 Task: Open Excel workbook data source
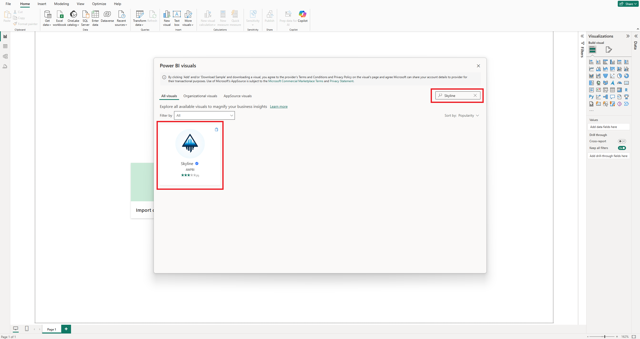60,18
